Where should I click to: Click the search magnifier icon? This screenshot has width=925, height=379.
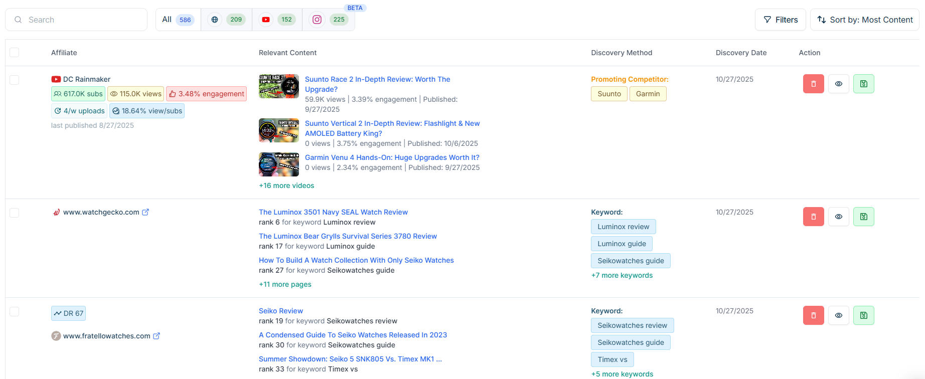[x=18, y=20]
